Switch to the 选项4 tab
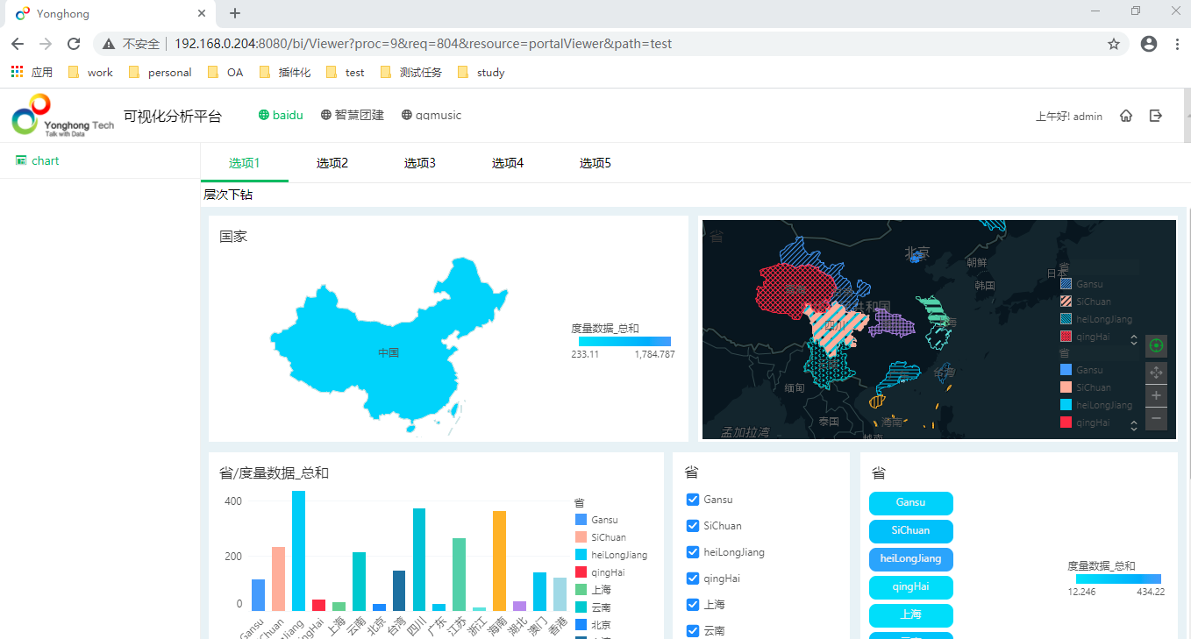The width and height of the screenshot is (1191, 639). coord(508,163)
